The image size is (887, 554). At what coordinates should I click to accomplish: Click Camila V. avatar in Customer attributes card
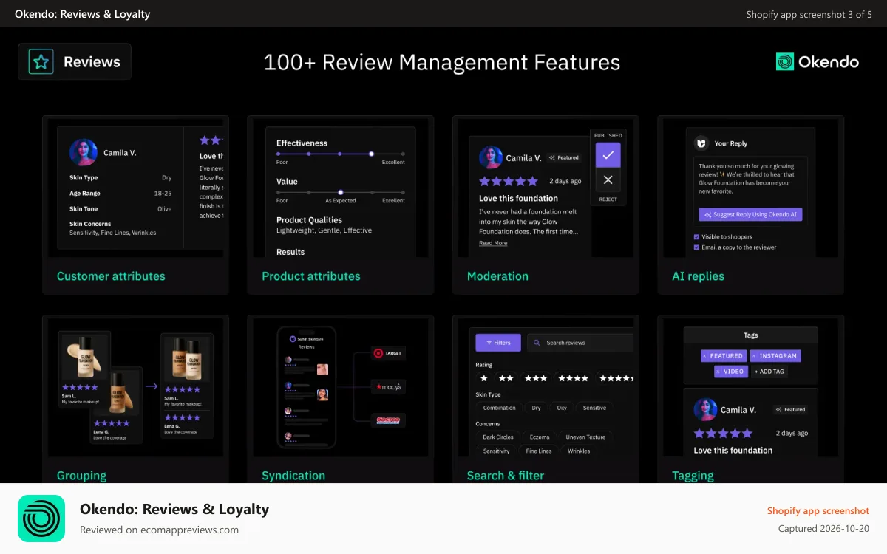(x=84, y=153)
